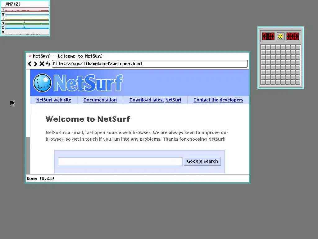318x239 pixels.
Task: Click the NetSurf window title text
Action: pos(67,56)
